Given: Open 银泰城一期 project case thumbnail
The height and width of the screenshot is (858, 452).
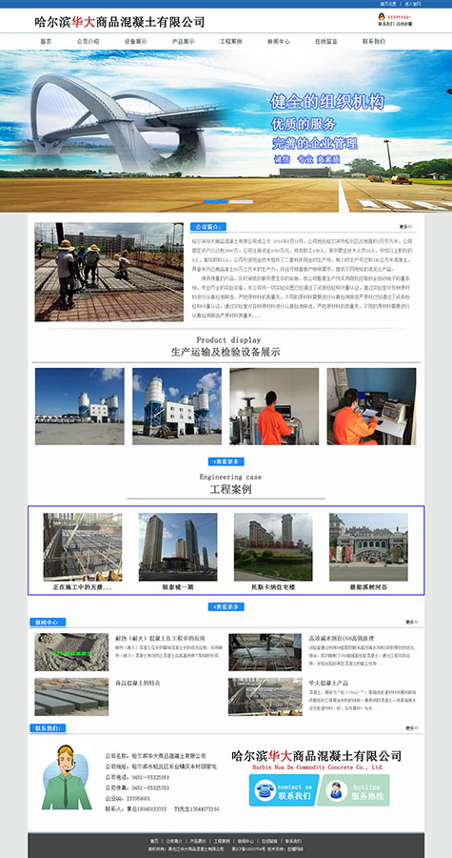Looking at the screenshot, I should 177,547.
